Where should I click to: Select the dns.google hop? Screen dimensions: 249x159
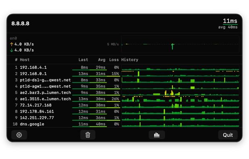32,124
